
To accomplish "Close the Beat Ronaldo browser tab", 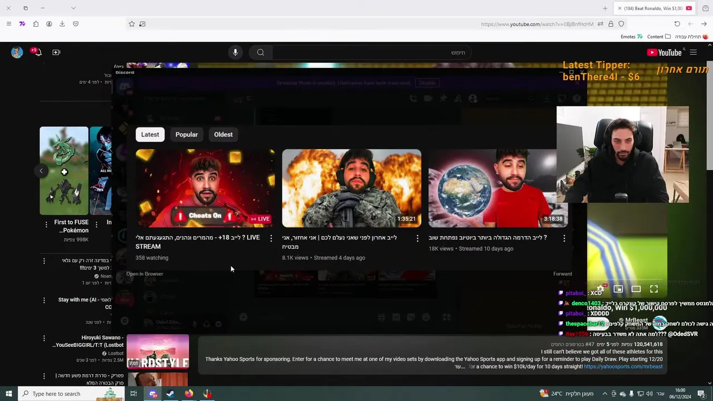I will click(619, 8).
